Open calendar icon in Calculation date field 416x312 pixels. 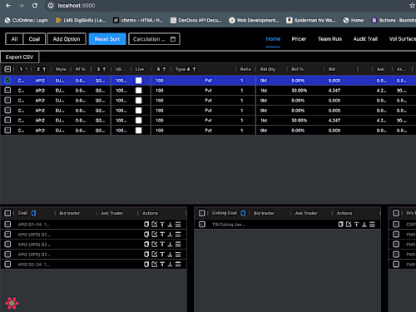coord(173,39)
